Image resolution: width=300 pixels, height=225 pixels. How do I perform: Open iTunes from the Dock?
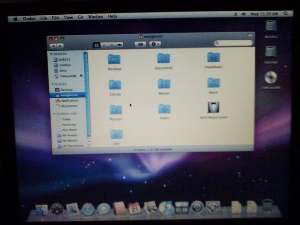click(x=166, y=207)
